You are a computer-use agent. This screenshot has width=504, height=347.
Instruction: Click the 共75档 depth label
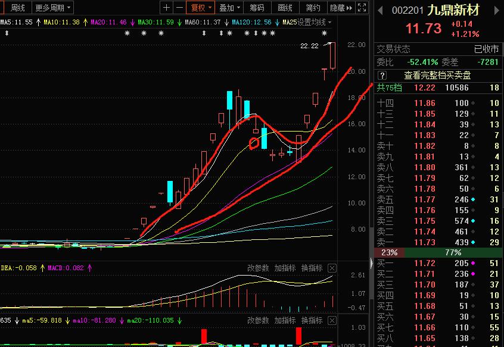[389, 87]
